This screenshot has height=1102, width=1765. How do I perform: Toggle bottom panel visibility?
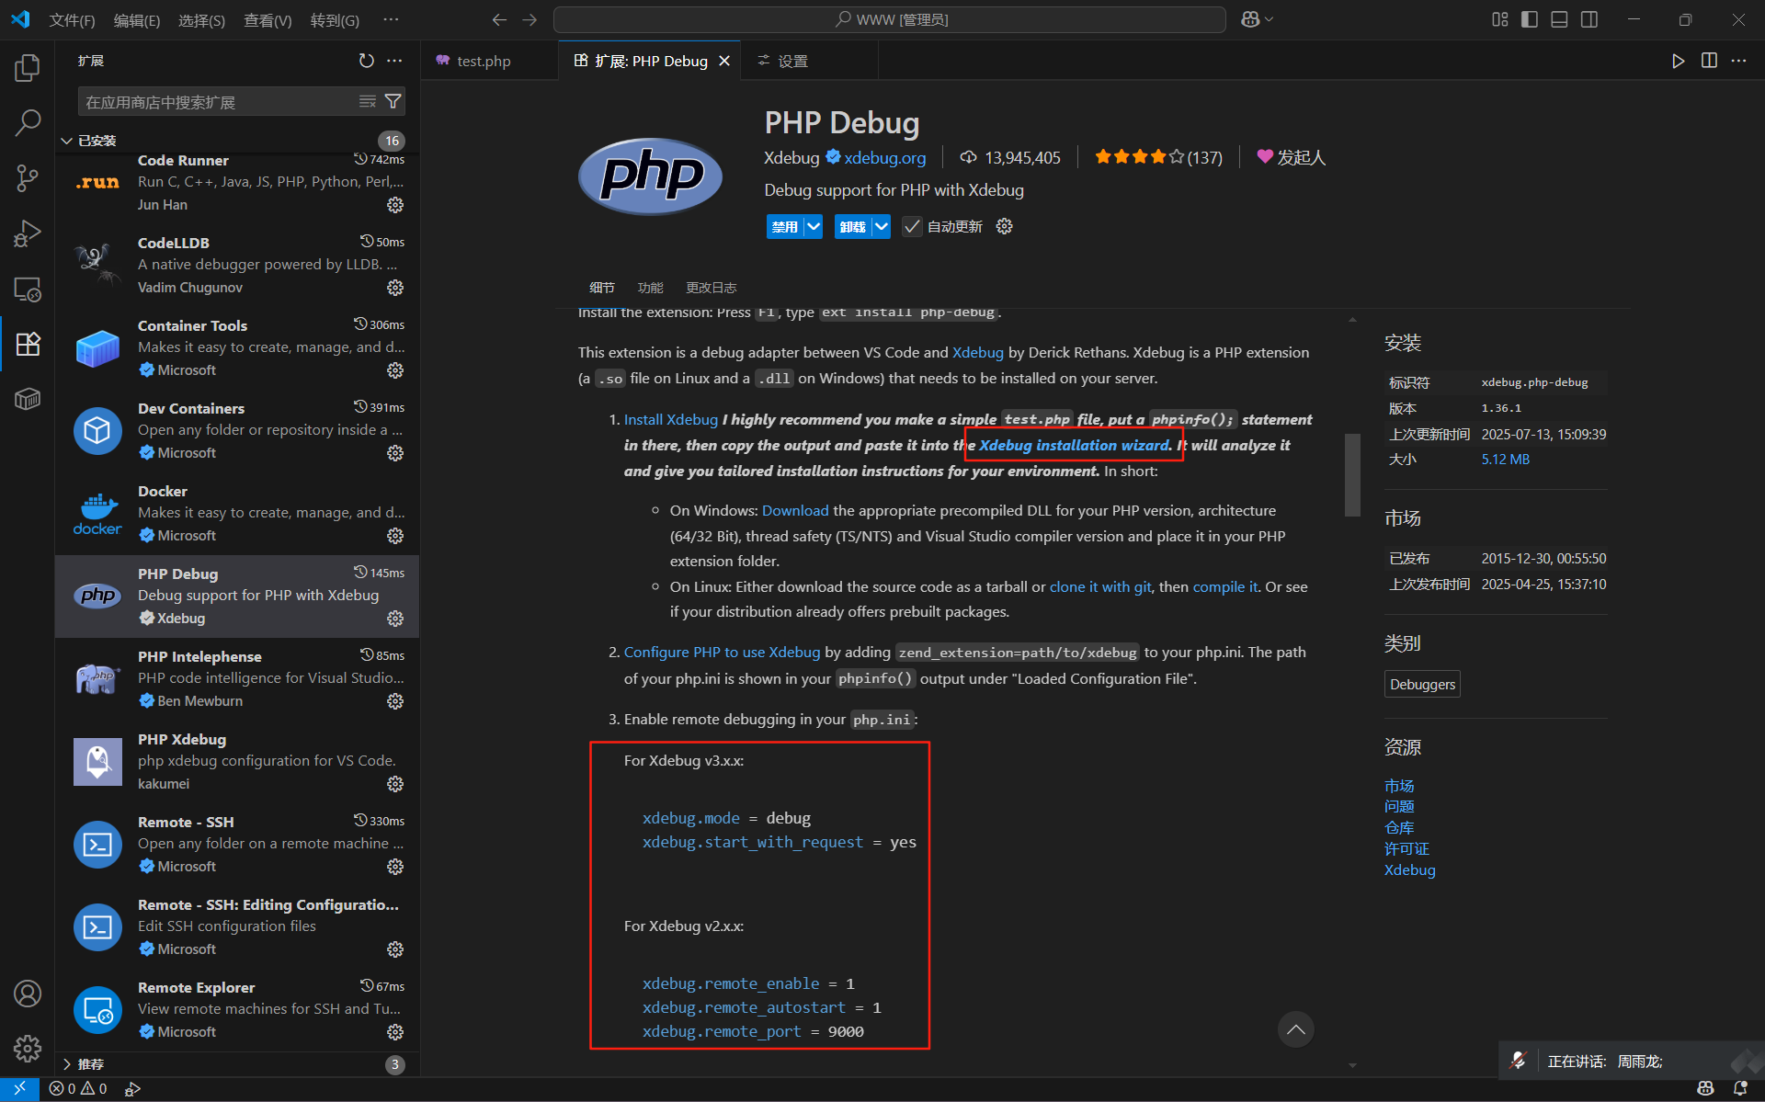click(x=1559, y=19)
